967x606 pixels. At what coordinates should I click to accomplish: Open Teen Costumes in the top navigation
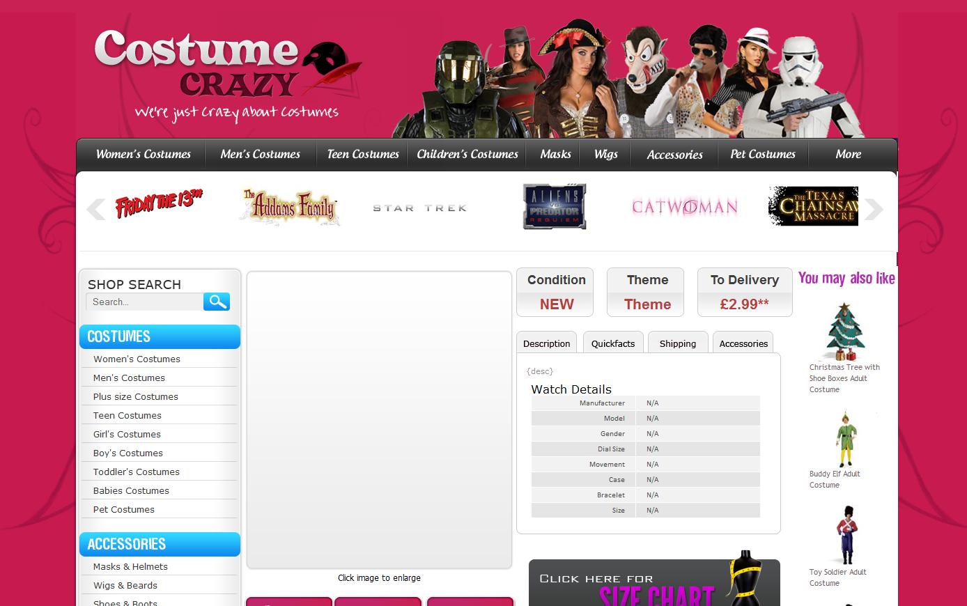tap(363, 154)
